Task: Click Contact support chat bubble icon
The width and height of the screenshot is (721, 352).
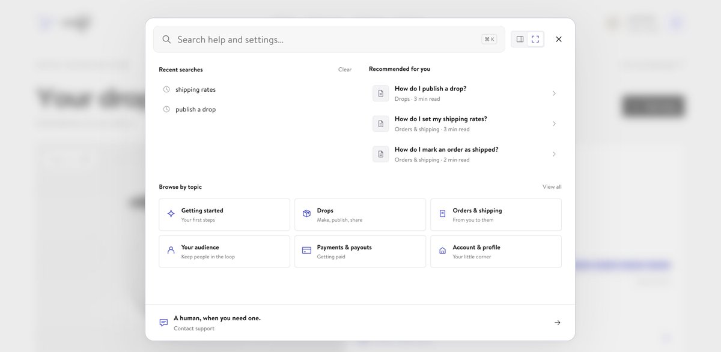Action: [x=163, y=323]
